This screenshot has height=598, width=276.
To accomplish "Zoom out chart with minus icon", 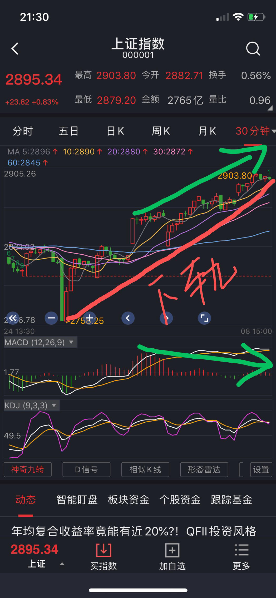I will (51, 318).
